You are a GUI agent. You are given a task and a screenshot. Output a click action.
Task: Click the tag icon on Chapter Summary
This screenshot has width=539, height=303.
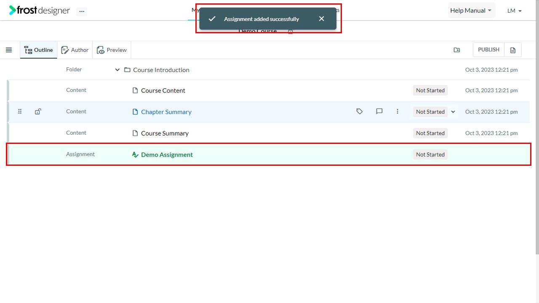pyautogui.click(x=359, y=112)
